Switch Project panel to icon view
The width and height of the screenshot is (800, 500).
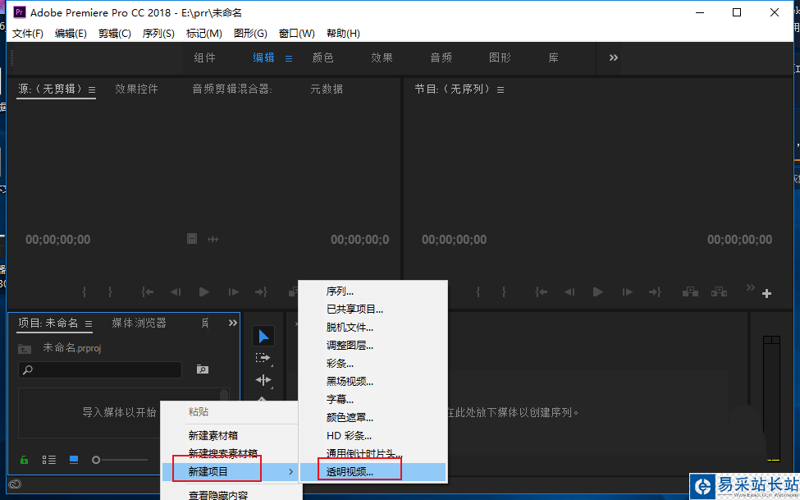[x=74, y=460]
